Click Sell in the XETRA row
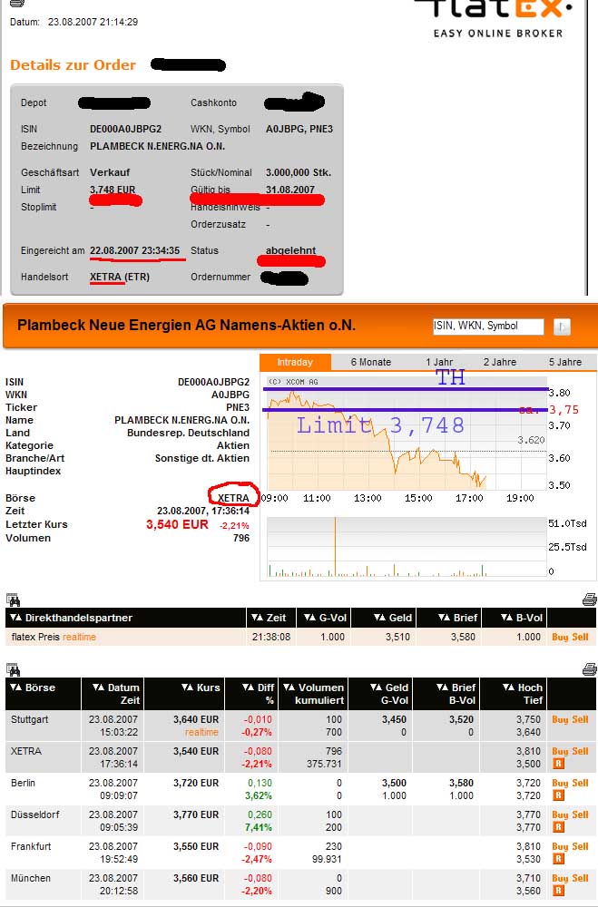Screen dimensions: 598x907 pos(580,751)
